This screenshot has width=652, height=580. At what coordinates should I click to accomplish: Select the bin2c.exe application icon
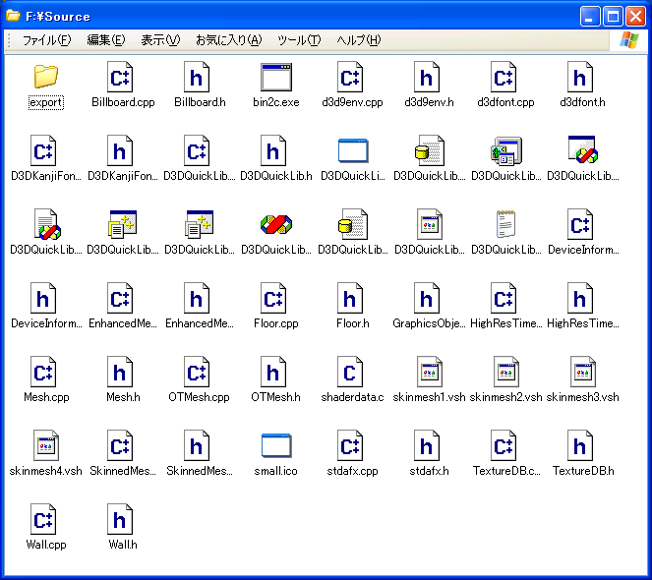[x=276, y=77]
